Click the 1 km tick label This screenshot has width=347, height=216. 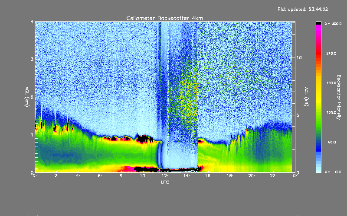(x=32, y=135)
